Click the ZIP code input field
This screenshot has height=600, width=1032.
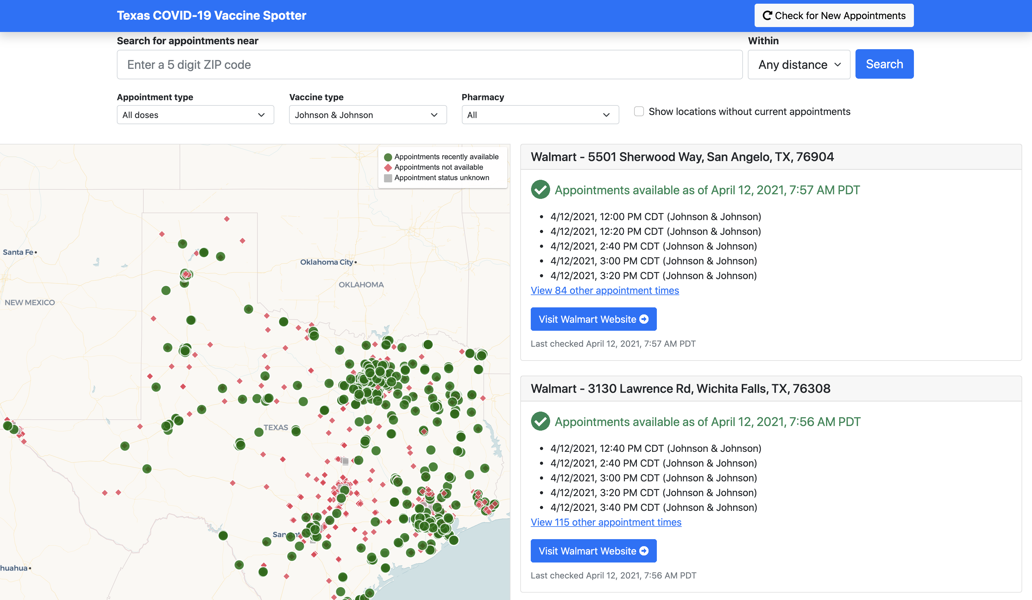click(x=429, y=65)
